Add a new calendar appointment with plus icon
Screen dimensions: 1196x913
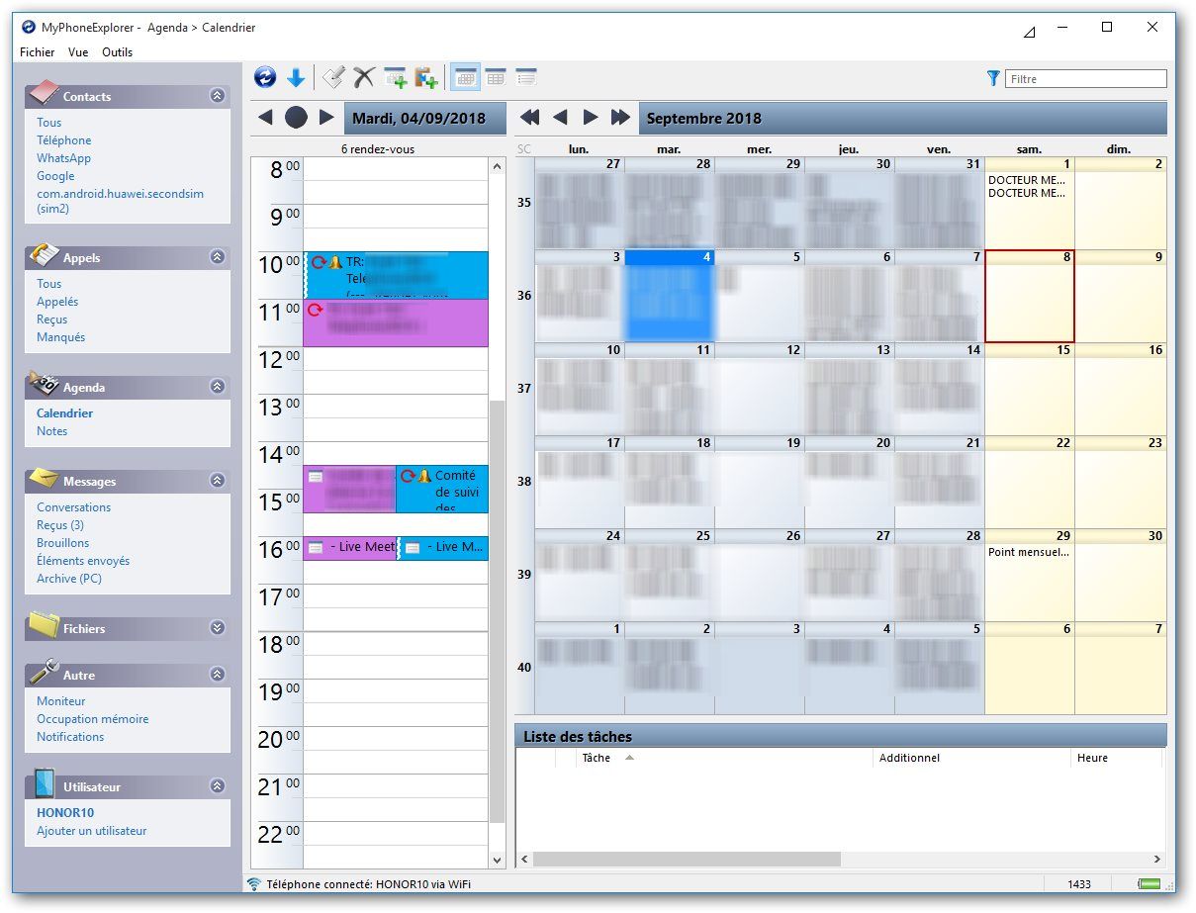[x=396, y=77]
